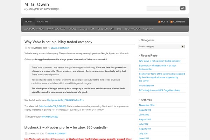Click the arrow icon beside Archives heading
This screenshot has height=140, width=210.
click(x=139, y=100)
